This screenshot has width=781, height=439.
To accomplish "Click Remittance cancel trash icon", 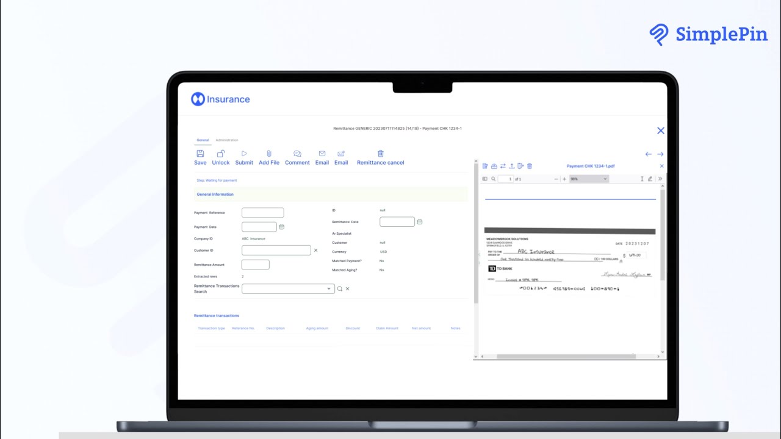I will point(381,154).
